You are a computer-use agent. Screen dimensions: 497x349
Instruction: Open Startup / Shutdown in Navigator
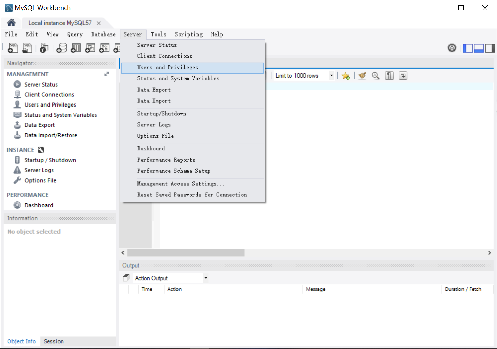point(50,160)
